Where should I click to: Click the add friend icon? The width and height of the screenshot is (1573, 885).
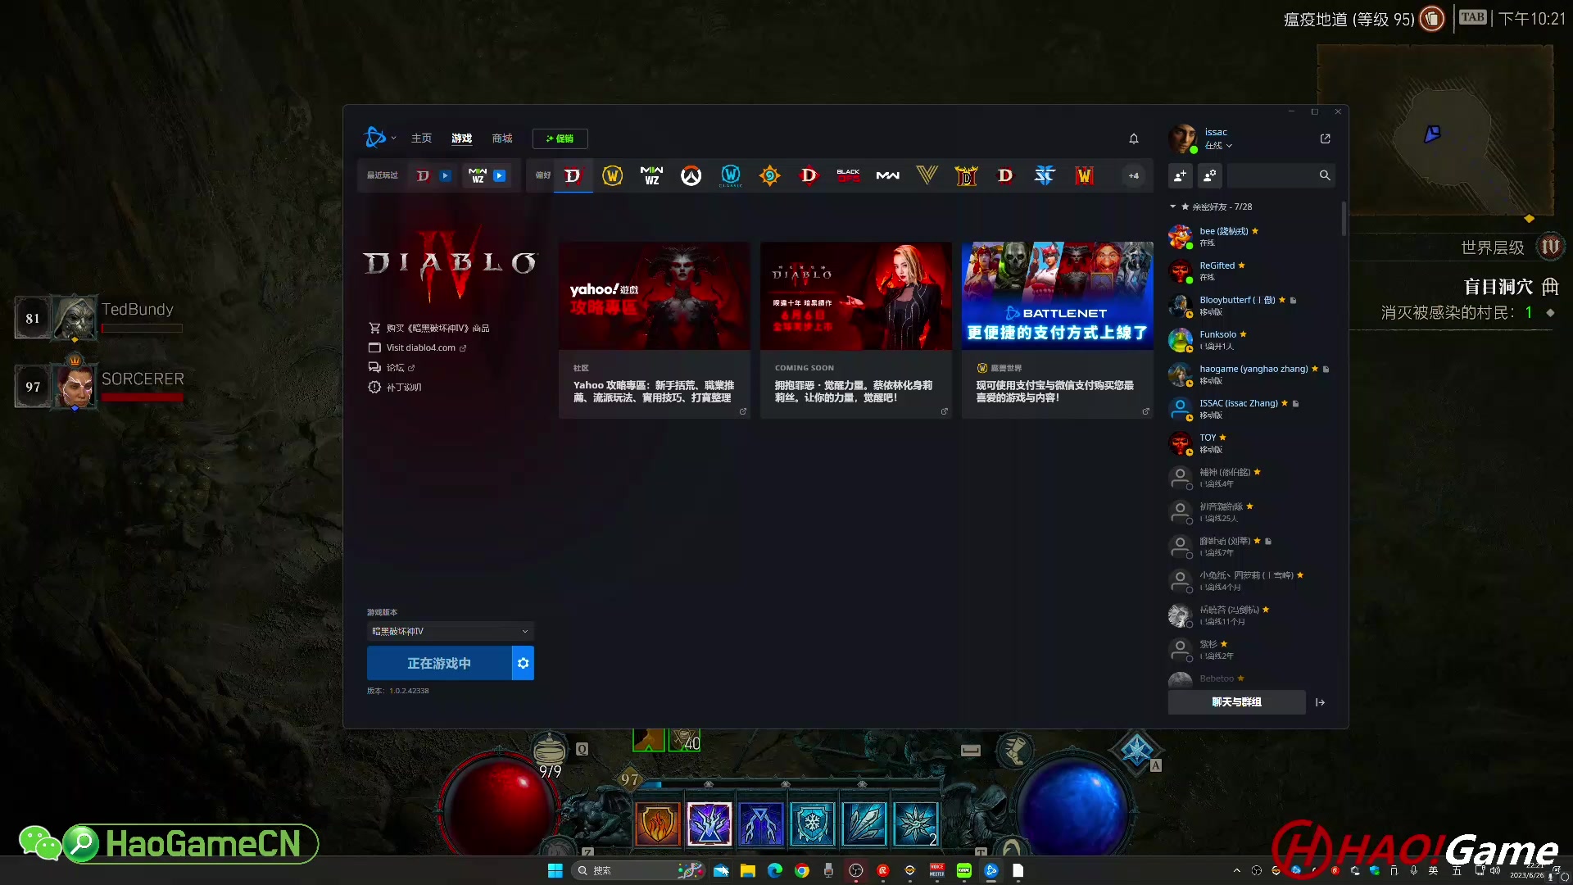coord(1180,175)
